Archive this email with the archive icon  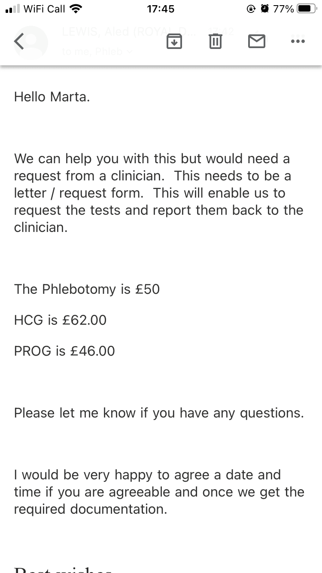174,41
